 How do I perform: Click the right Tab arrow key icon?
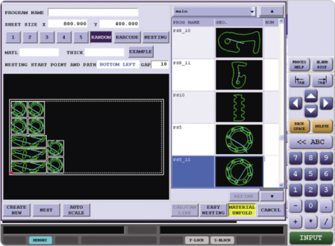pos(322,80)
